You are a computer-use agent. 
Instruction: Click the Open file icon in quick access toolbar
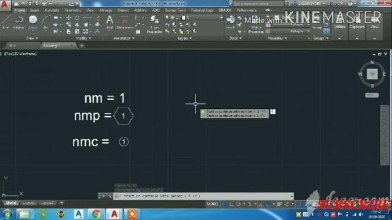click(x=23, y=4)
